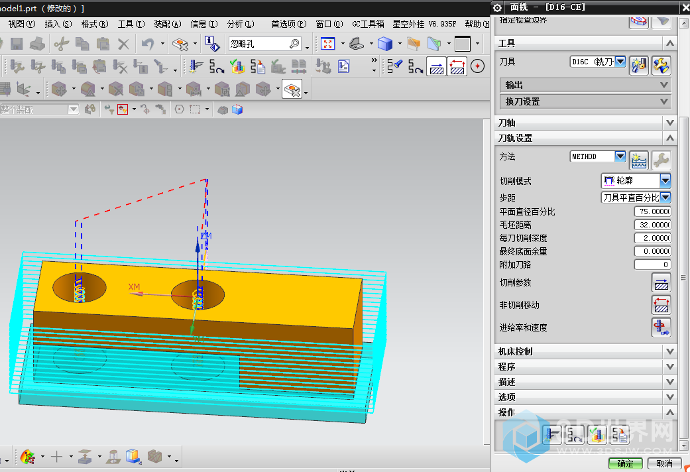Open the undo history dropdown arrow
Image resolution: width=690 pixels, height=472 pixels.
tap(162, 44)
